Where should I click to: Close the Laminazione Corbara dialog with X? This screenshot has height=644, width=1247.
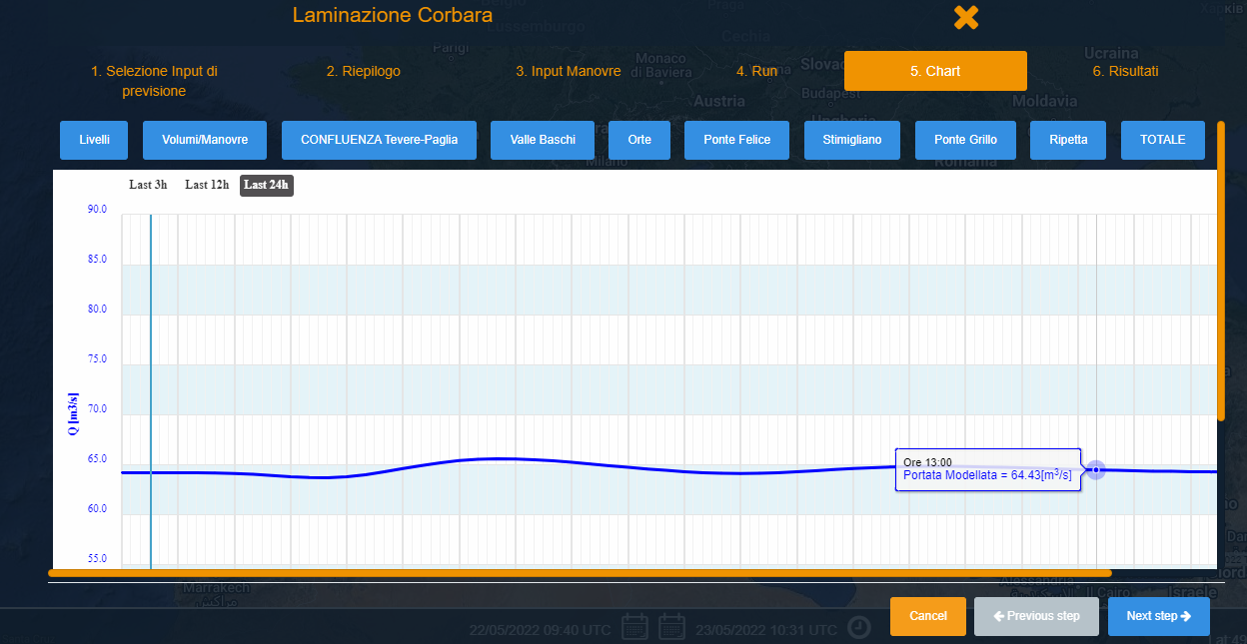click(965, 17)
